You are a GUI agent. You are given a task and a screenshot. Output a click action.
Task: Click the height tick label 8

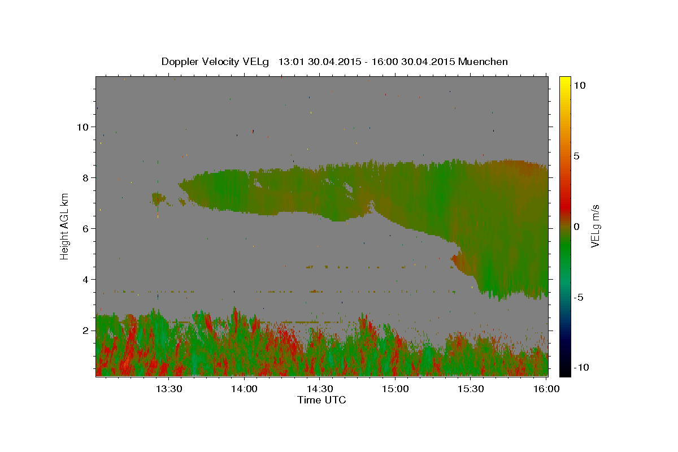86,177
